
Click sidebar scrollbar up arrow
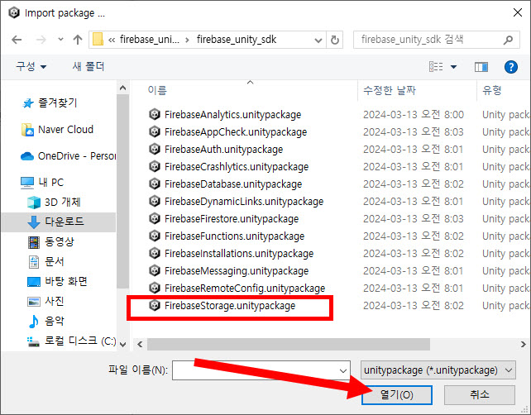point(123,88)
